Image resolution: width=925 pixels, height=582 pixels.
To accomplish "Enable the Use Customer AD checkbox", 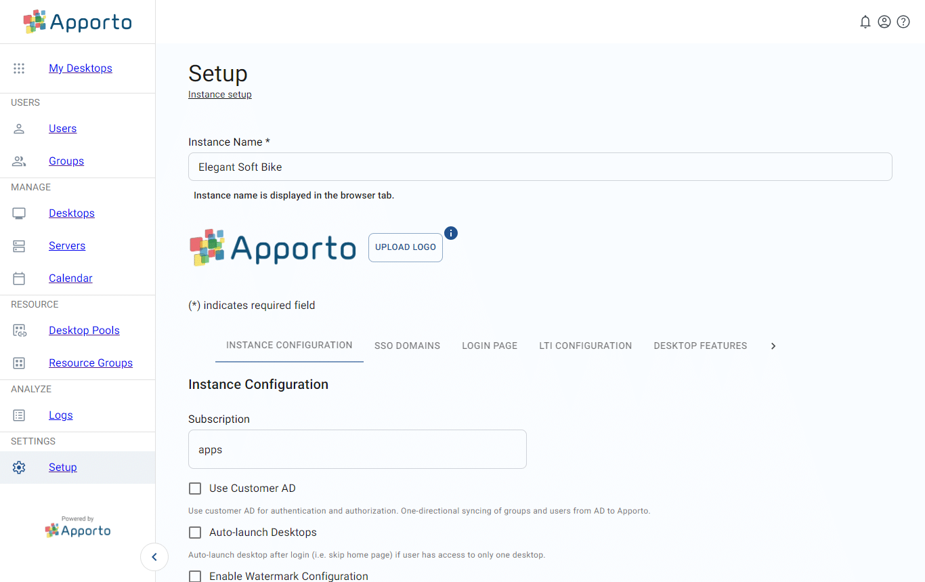I will point(195,488).
